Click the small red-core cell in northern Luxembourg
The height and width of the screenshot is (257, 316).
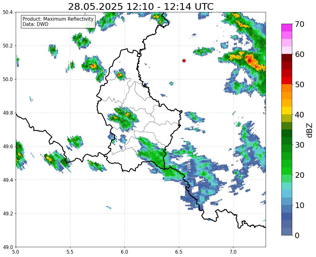click(x=120, y=75)
